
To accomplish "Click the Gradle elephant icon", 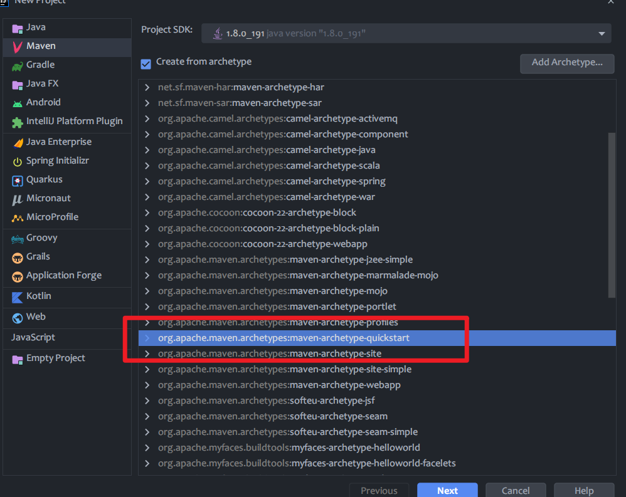I will (17, 66).
